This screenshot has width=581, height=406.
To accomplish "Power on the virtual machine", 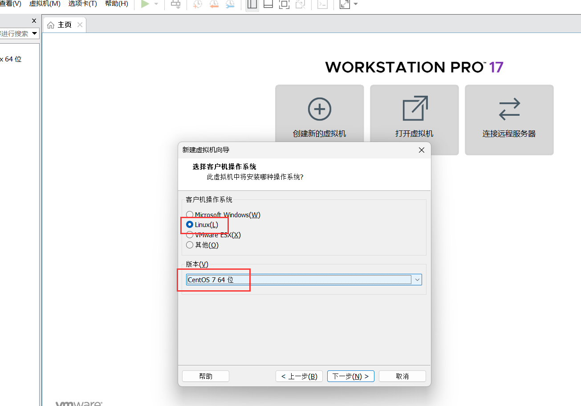I will (144, 4).
